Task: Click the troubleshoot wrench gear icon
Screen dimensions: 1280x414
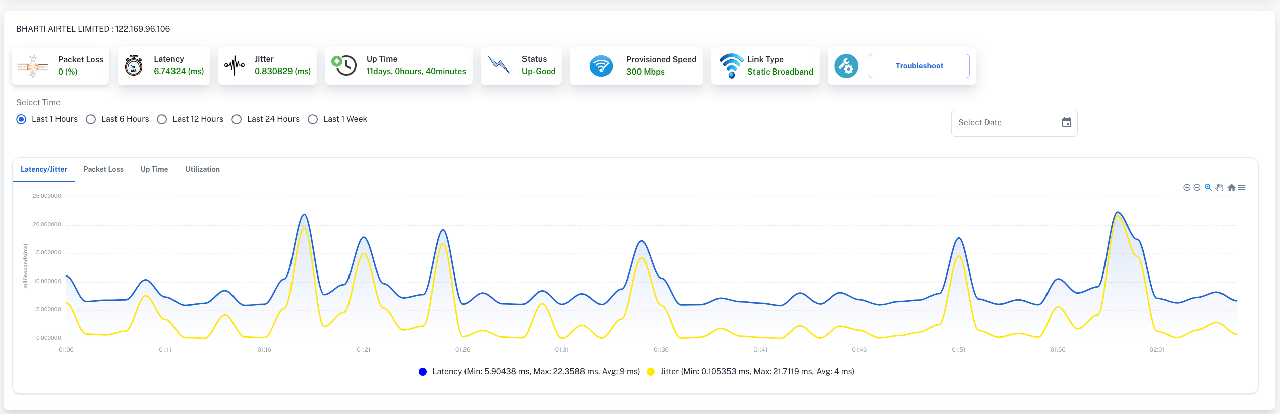Action: point(846,66)
